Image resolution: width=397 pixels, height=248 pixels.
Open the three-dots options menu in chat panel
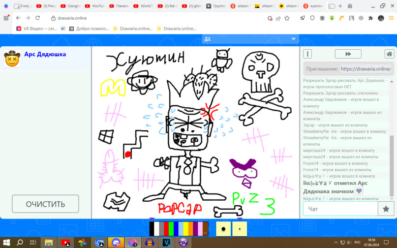click(x=307, y=54)
